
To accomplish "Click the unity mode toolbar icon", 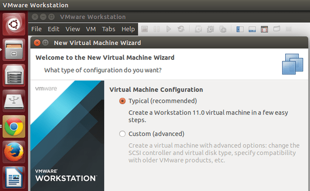I will pyautogui.click(x=276, y=29).
